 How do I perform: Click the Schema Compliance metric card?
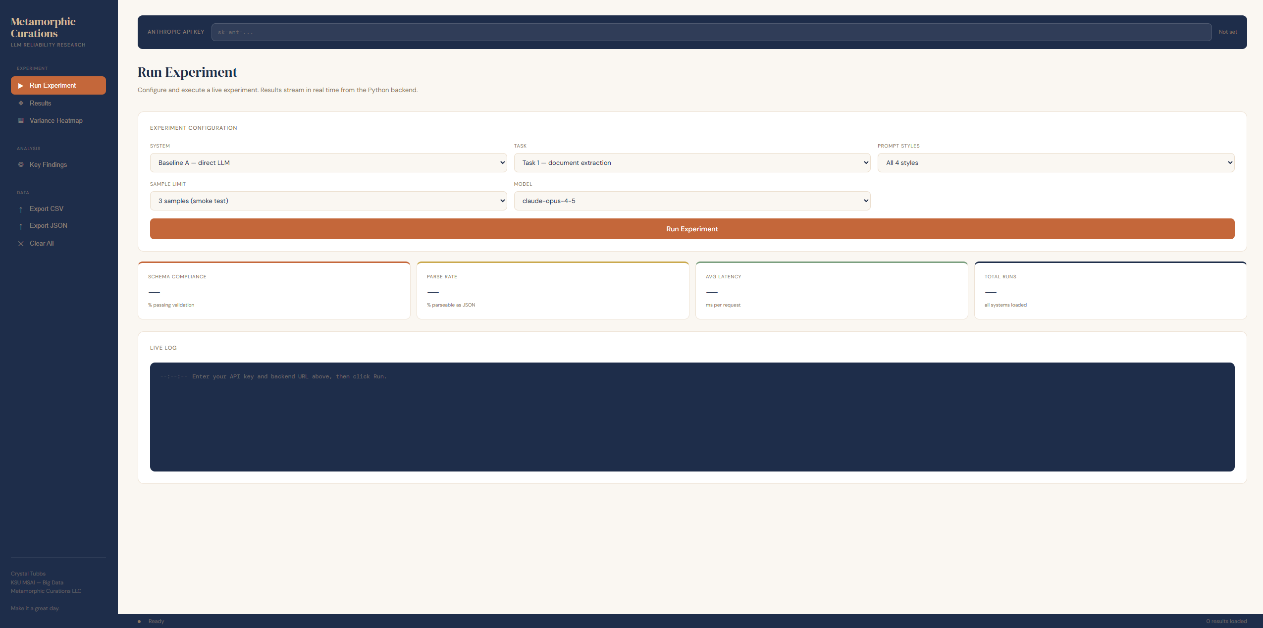point(274,290)
